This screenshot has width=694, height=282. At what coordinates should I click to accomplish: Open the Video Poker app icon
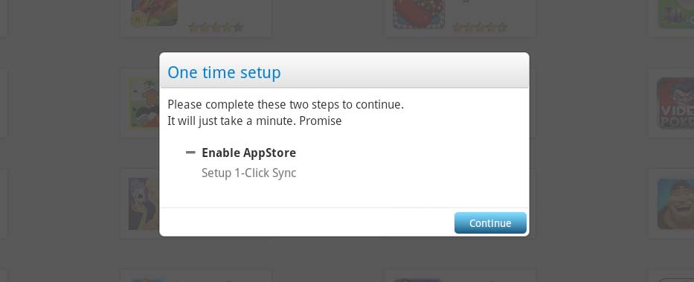pyautogui.click(x=675, y=103)
